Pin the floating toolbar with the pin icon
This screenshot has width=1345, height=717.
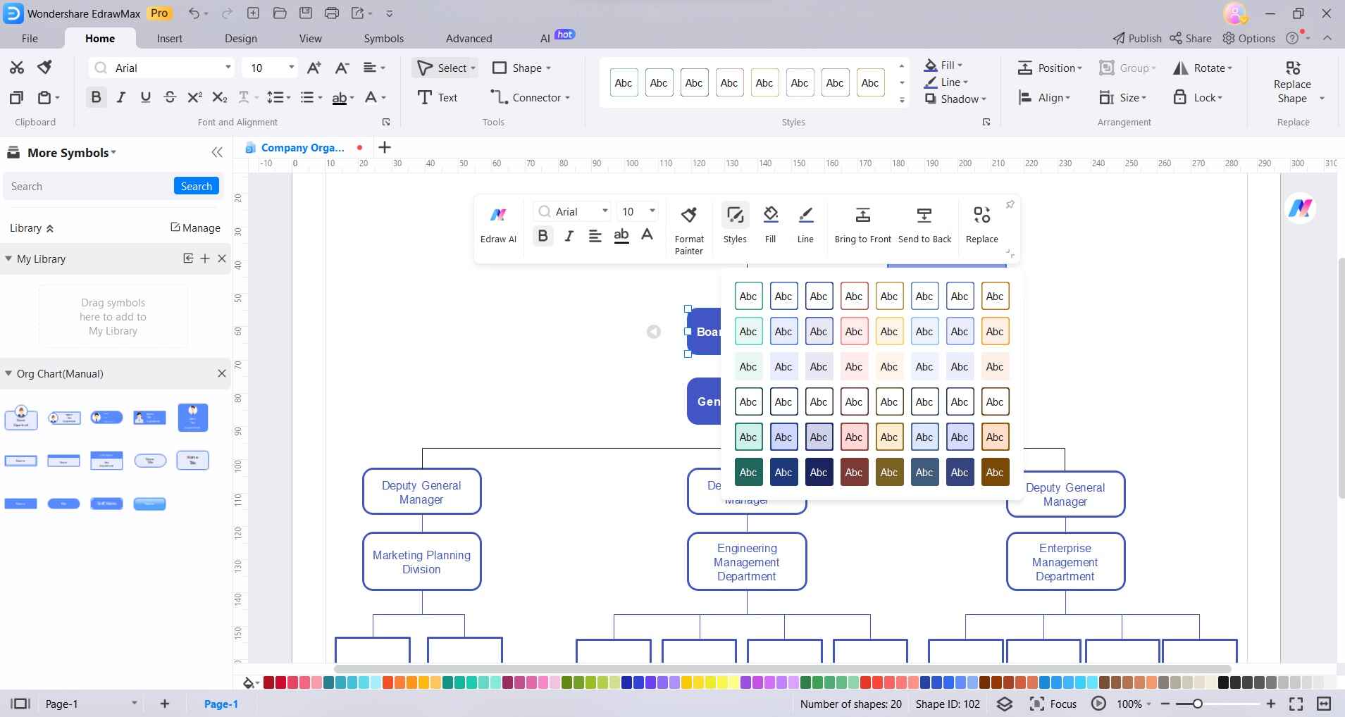1010,205
